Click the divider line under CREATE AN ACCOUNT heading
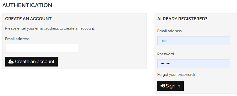Viewport: 237px width, 96px height. coord(74,23)
